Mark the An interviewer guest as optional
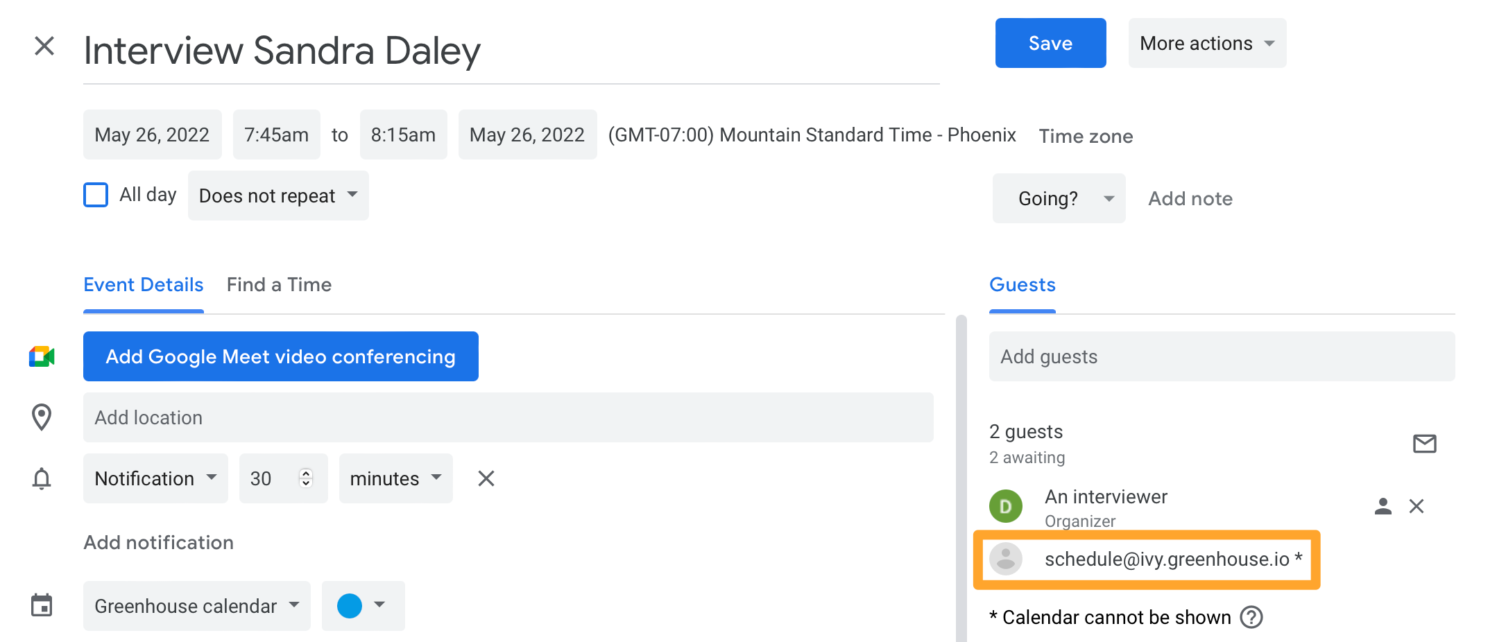Viewport: 1497px width, 642px height. (x=1383, y=506)
